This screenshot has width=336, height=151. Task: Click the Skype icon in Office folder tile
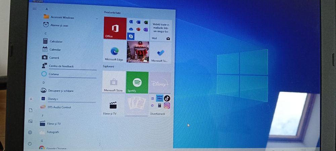[x=131, y=36]
